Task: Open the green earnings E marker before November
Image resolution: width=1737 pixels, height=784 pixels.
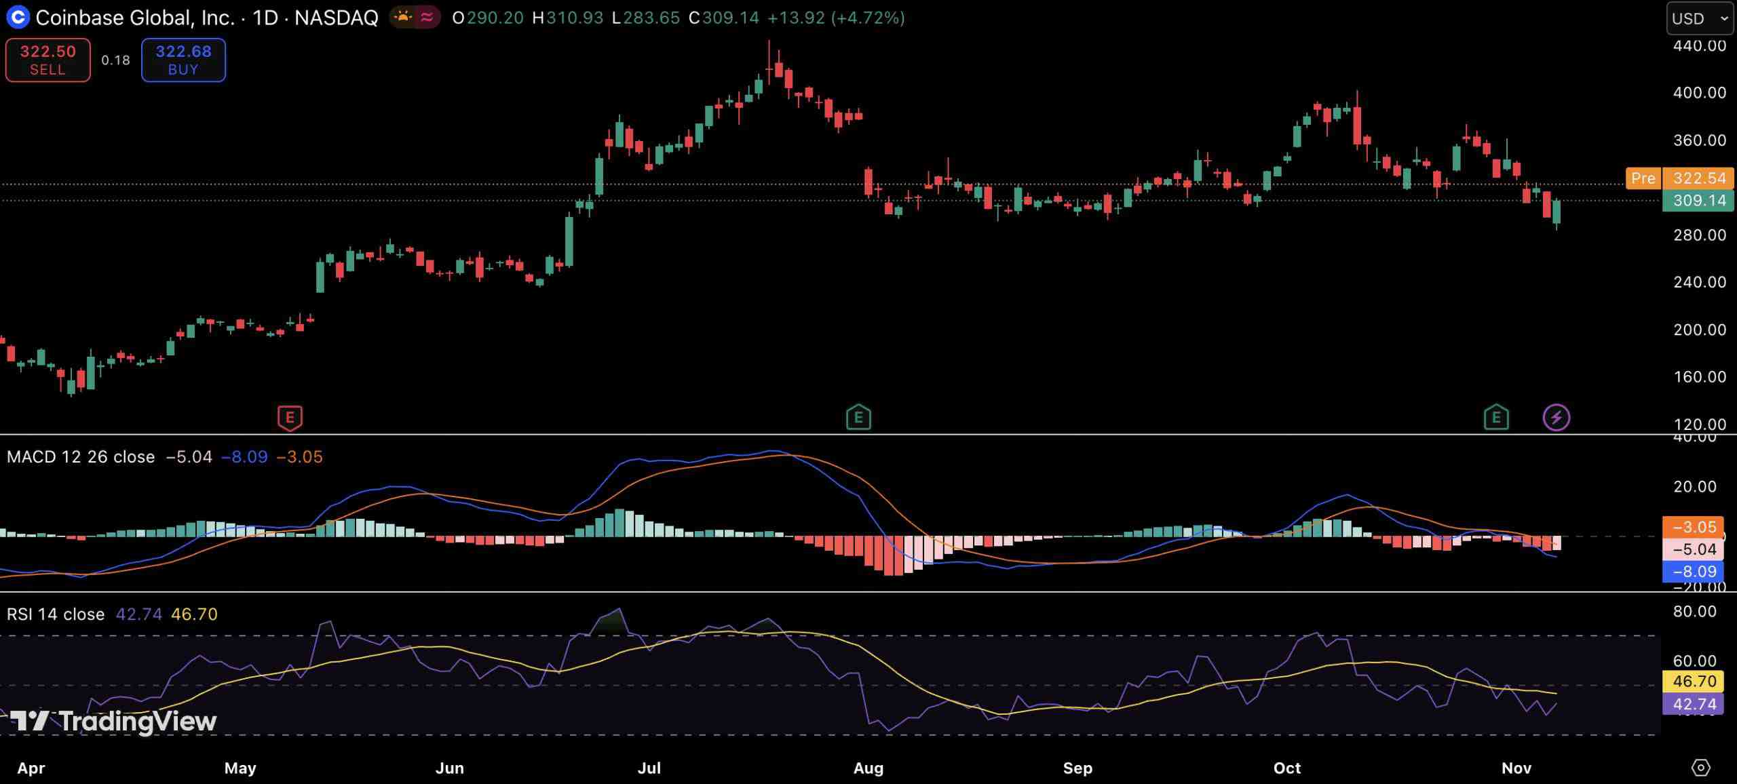Action: 1496,418
